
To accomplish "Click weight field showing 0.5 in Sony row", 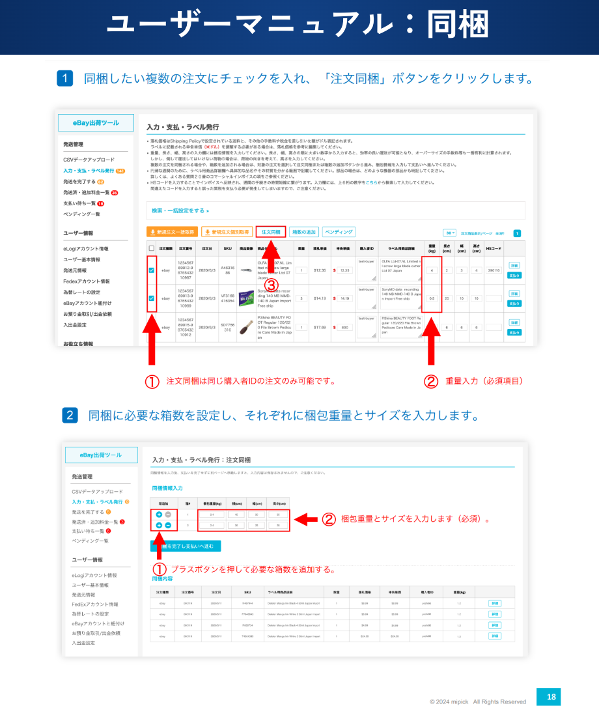I will coord(432,298).
